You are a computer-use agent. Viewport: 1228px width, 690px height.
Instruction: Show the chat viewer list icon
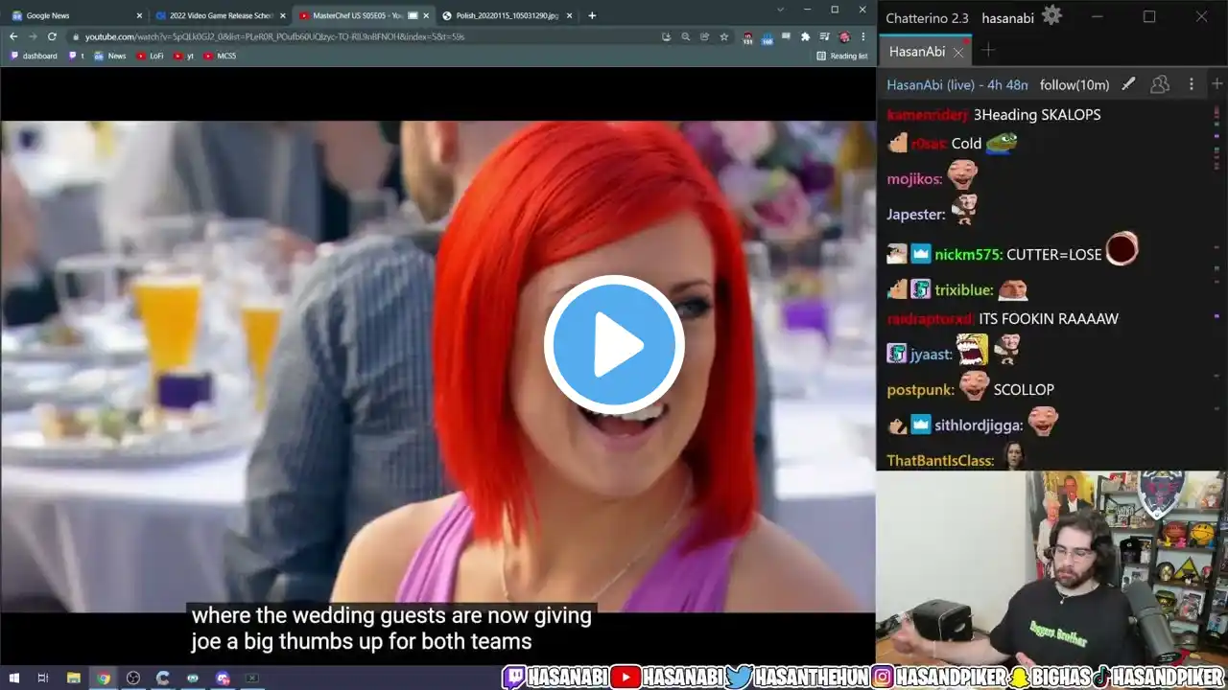(x=1160, y=84)
